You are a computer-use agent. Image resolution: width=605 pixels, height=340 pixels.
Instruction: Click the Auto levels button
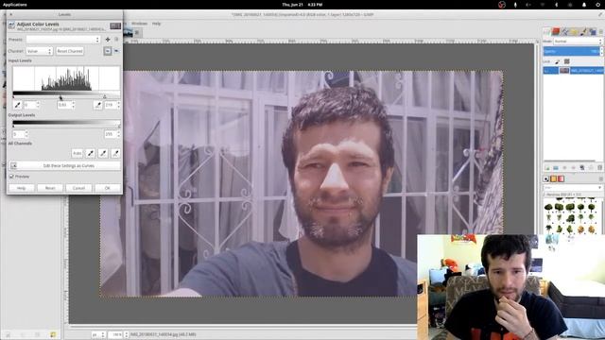78,153
